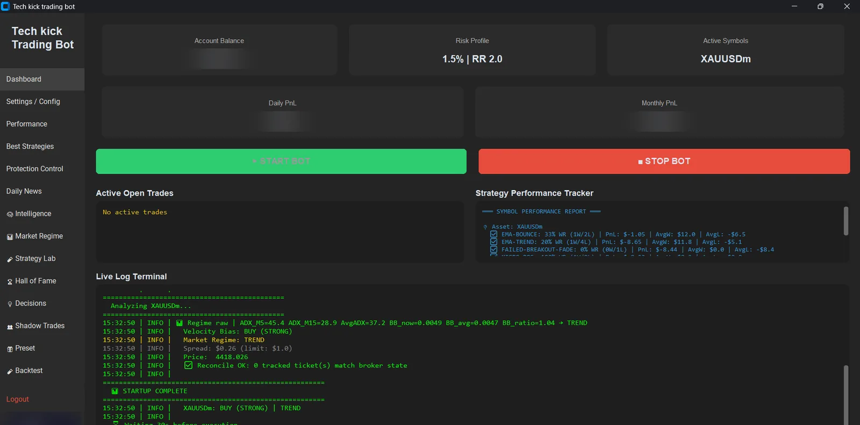Click the chart icon beside Market Regime
The width and height of the screenshot is (860, 425).
point(10,237)
